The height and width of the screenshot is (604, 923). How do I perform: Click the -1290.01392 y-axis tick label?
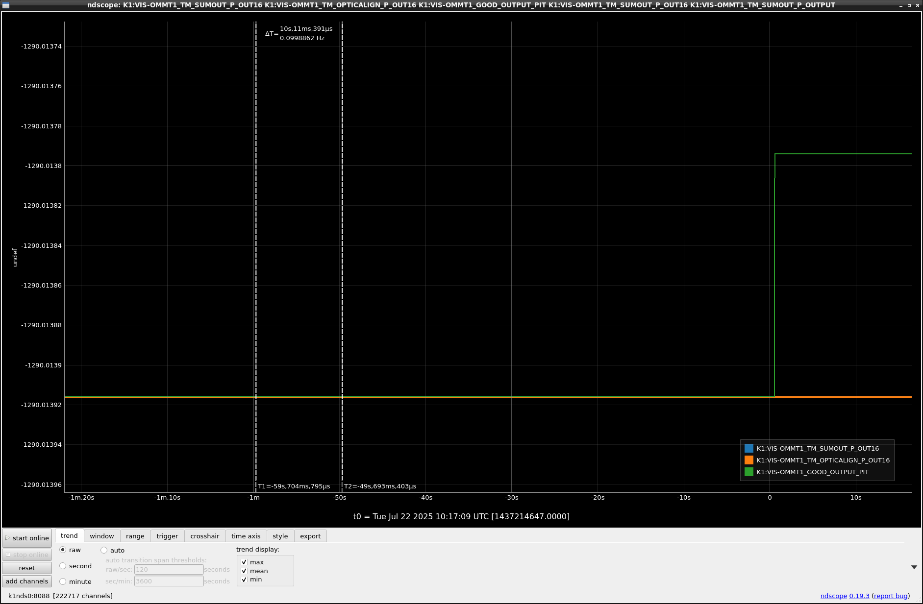pos(42,405)
